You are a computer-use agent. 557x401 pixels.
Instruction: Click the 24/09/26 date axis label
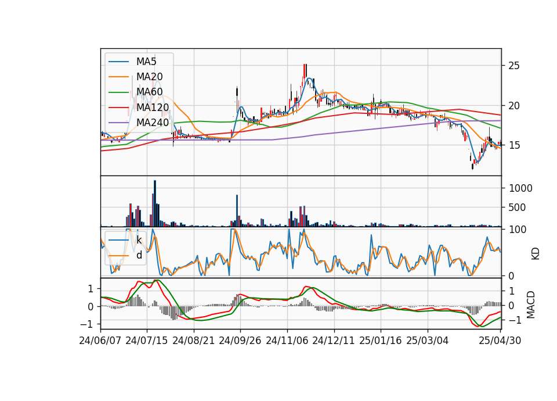240,341
